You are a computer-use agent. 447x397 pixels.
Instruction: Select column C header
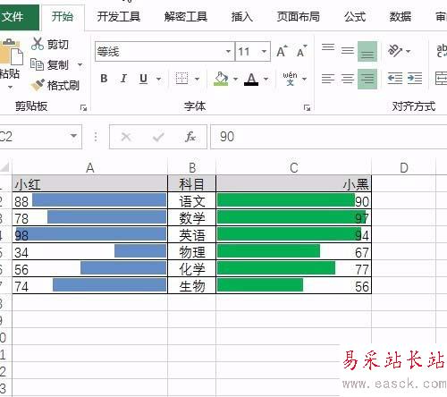pyautogui.click(x=294, y=168)
